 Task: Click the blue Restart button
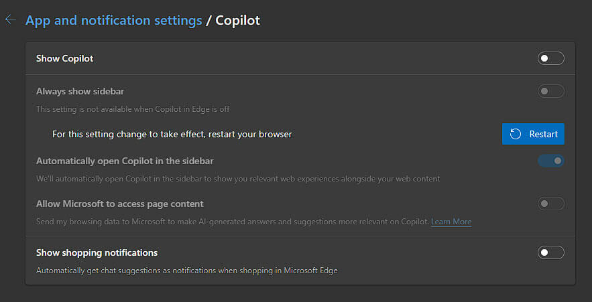tap(533, 134)
